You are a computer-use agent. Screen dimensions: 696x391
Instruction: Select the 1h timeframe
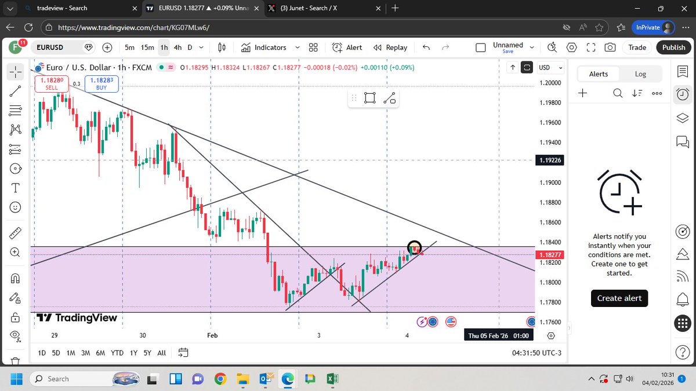(x=164, y=47)
